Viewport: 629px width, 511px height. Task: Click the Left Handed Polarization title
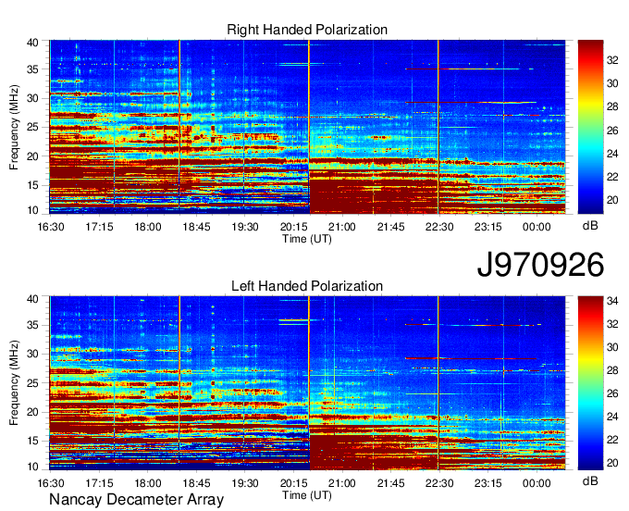[307, 286]
